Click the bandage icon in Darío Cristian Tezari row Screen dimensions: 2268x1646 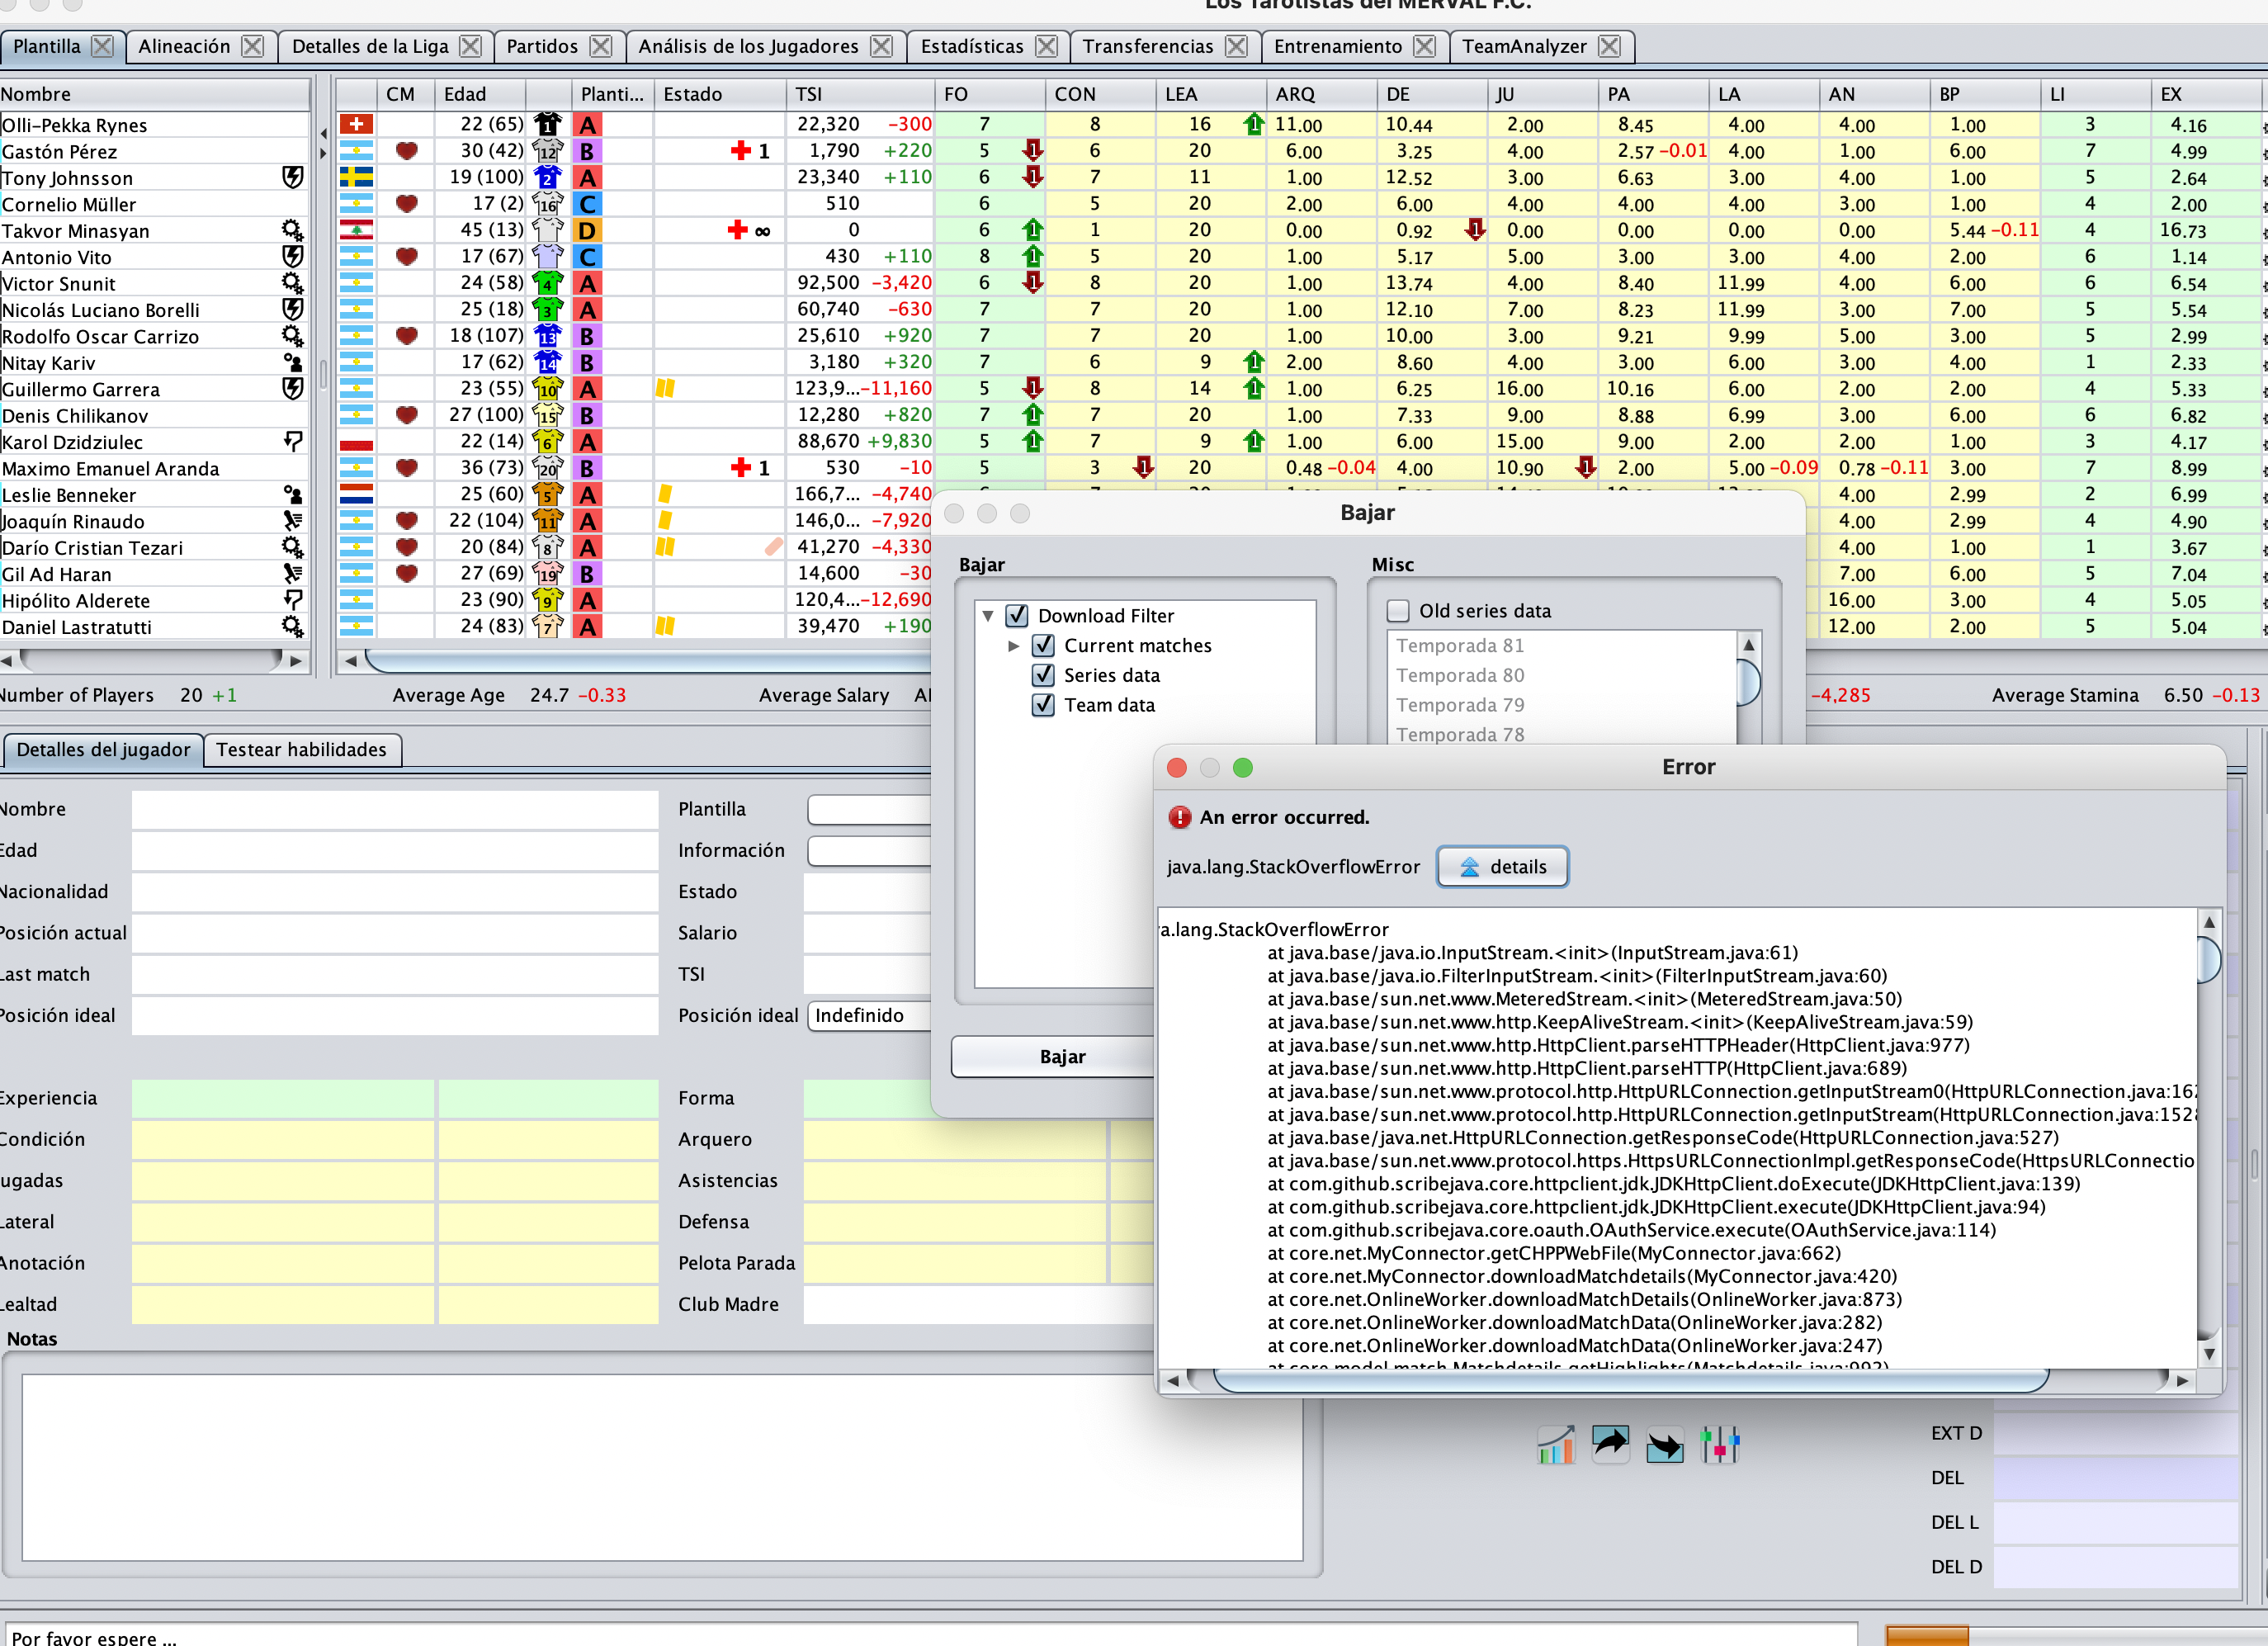point(774,547)
